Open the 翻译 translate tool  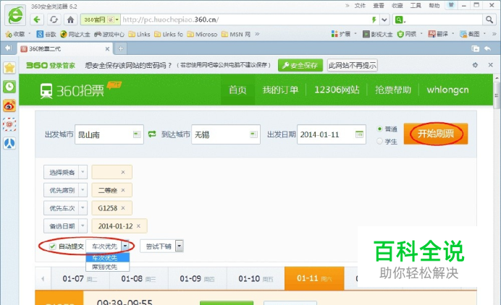(x=438, y=34)
